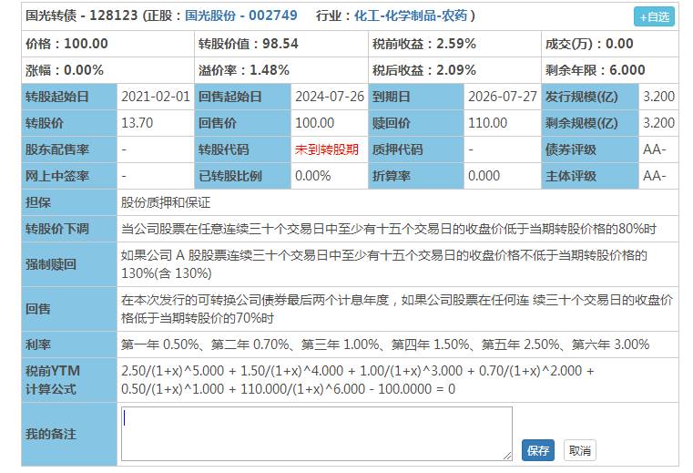693x473 pixels.
Task: Click the 涨幅：0.00% value
Action: pyautogui.click(x=65, y=70)
